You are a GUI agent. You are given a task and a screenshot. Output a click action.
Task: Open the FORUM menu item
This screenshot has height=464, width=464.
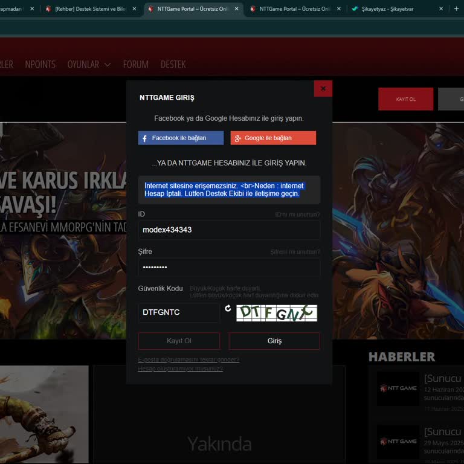(136, 64)
